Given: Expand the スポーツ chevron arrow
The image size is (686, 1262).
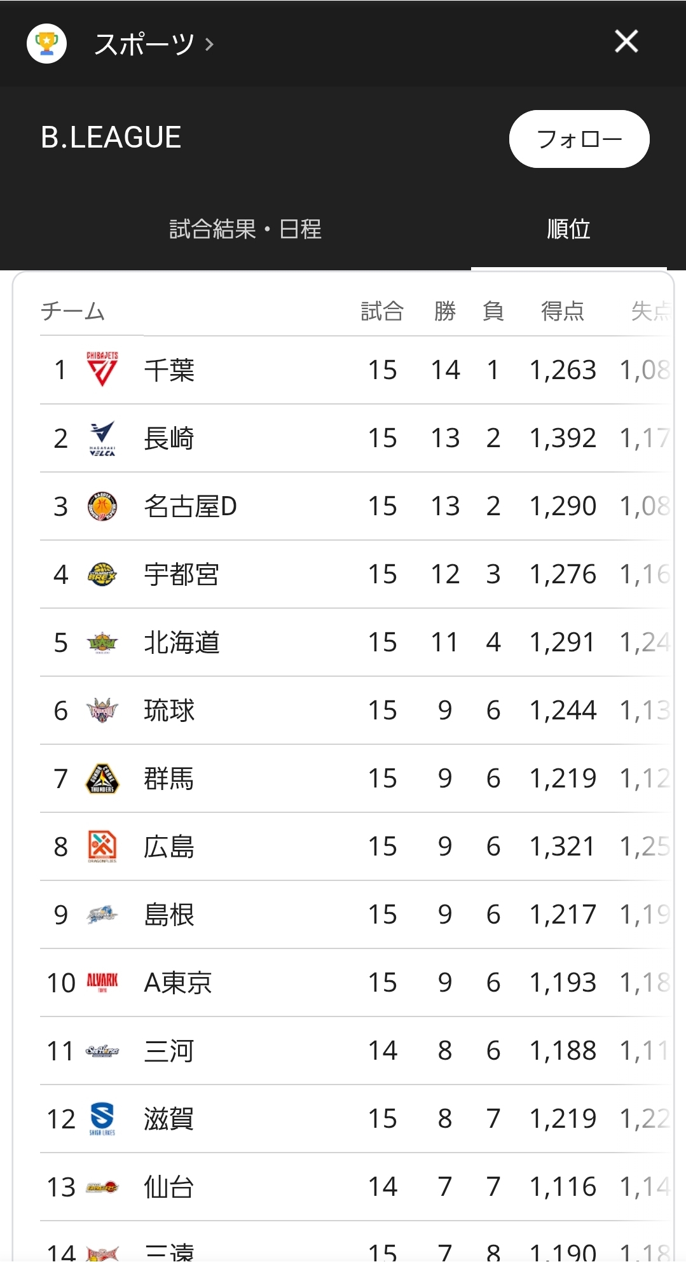Looking at the screenshot, I should pos(209,45).
